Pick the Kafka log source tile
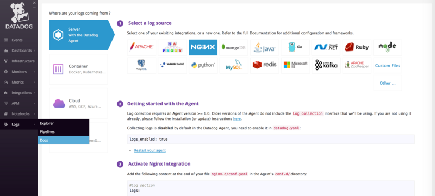Screen dimensions: 435x196 pos(326,65)
